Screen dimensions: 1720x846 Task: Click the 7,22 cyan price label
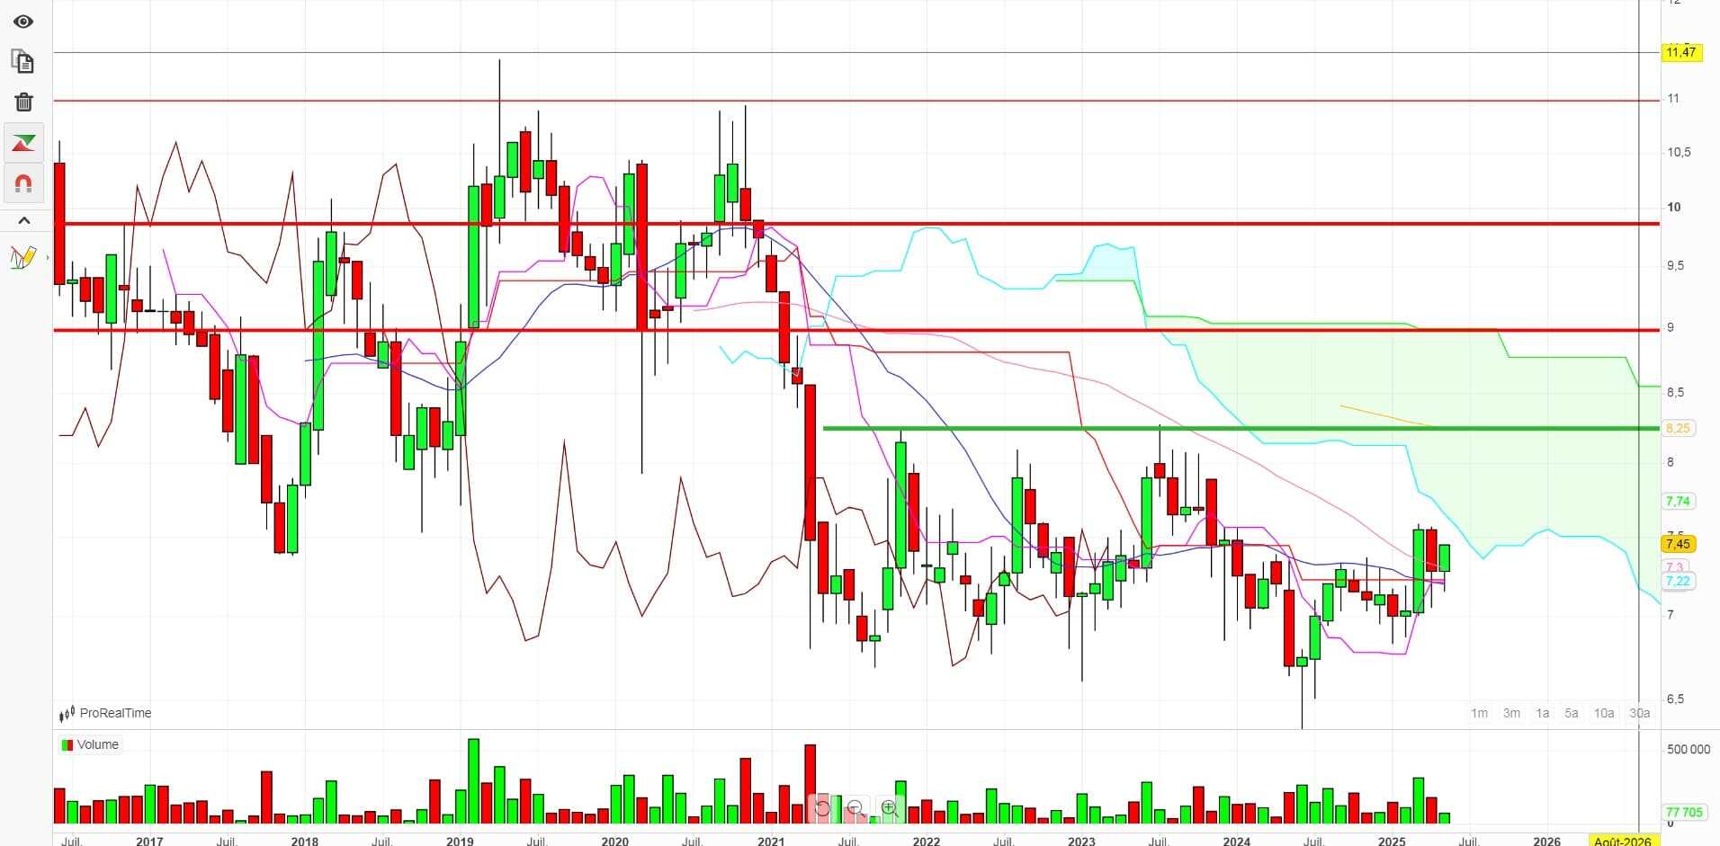[1678, 581]
